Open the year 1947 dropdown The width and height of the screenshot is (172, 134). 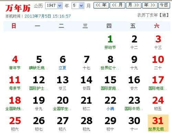[54, 6]
